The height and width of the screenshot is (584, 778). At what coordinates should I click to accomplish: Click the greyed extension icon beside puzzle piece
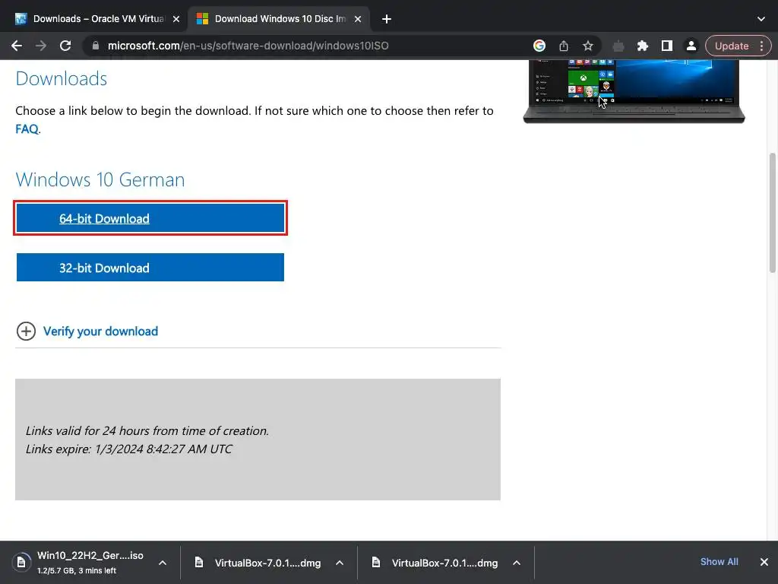point(618,46)
